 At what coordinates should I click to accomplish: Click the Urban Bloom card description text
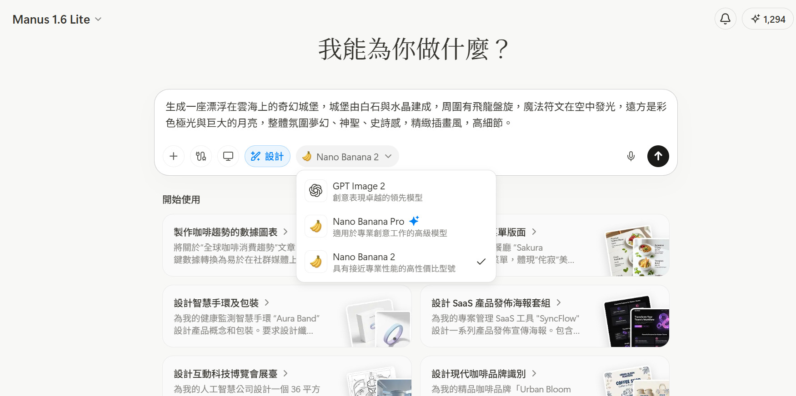point(501,389)
